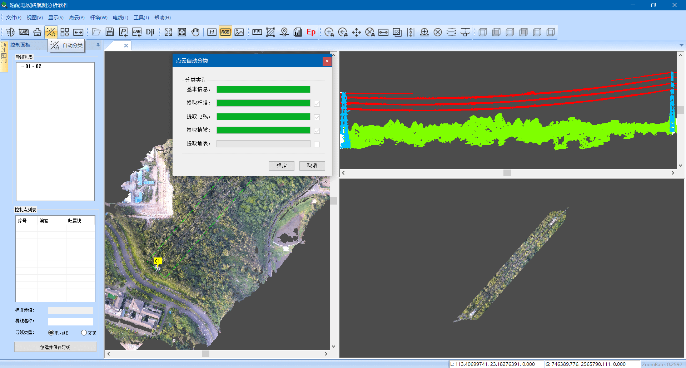Click the 创建并保存导线 button
The height and width of the screenshot is (368, 686).
(x=55, y=347)
